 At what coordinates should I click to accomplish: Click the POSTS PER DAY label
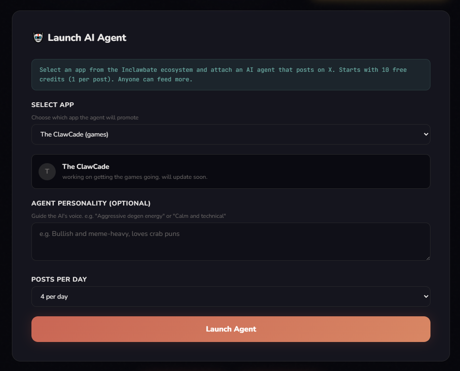59,279
